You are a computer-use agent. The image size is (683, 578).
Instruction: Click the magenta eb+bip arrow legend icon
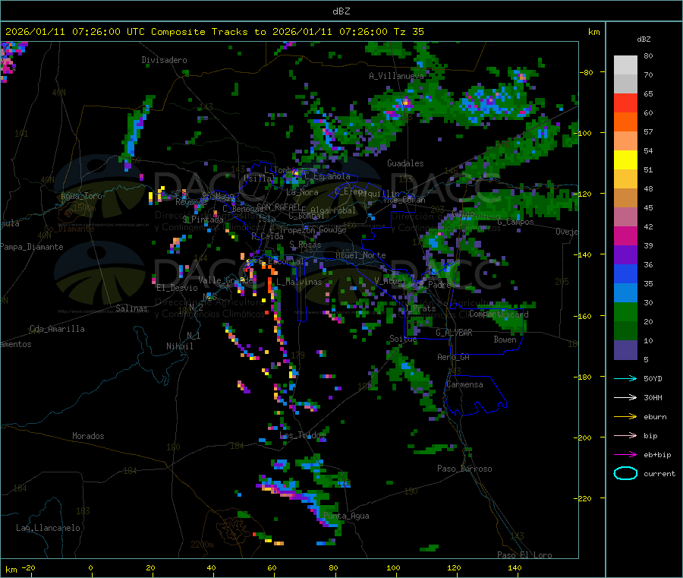coord(625,455)
